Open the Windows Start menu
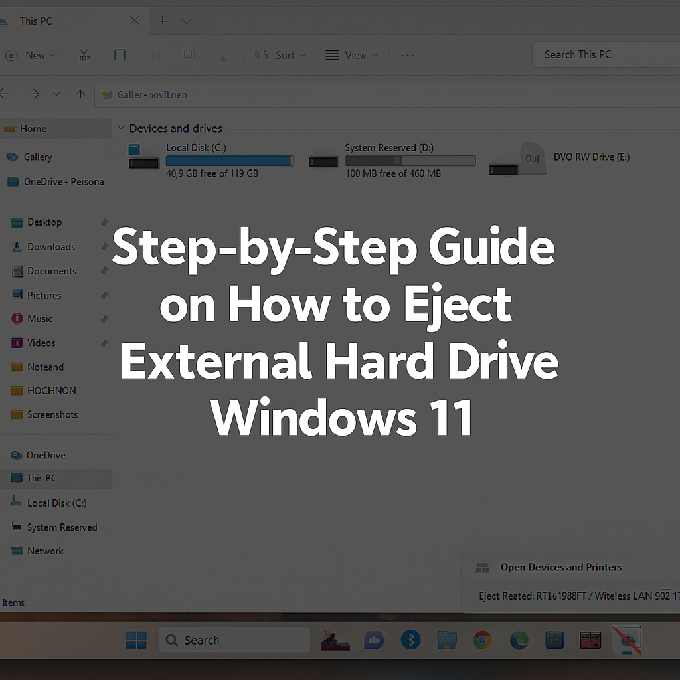Screen dimensions: 680x680 tap(136, 639)
